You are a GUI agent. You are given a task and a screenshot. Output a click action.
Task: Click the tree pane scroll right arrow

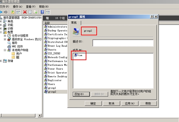(39, 116)
